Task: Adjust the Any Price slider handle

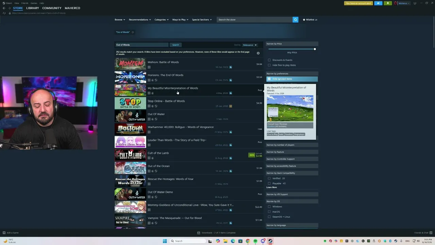Action: pyautogui.click(x=315, y=49)
